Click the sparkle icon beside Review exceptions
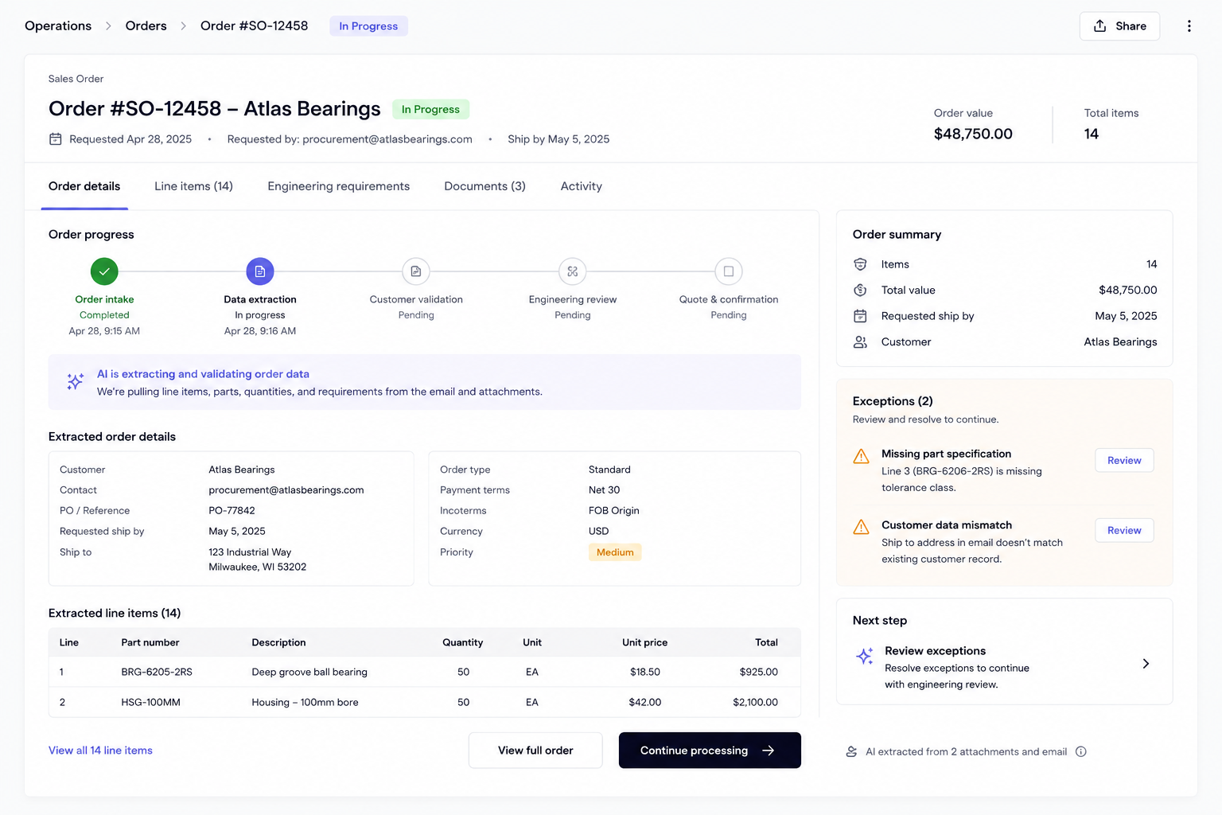1222x815 pixels. (865, 656)
